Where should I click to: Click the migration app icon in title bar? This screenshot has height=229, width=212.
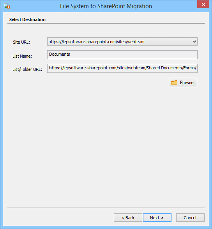pyautogui.click(x=7, y=6)
